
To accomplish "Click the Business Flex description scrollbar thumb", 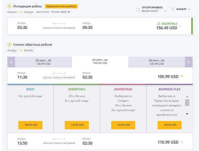I will click(x=187, y=103).
